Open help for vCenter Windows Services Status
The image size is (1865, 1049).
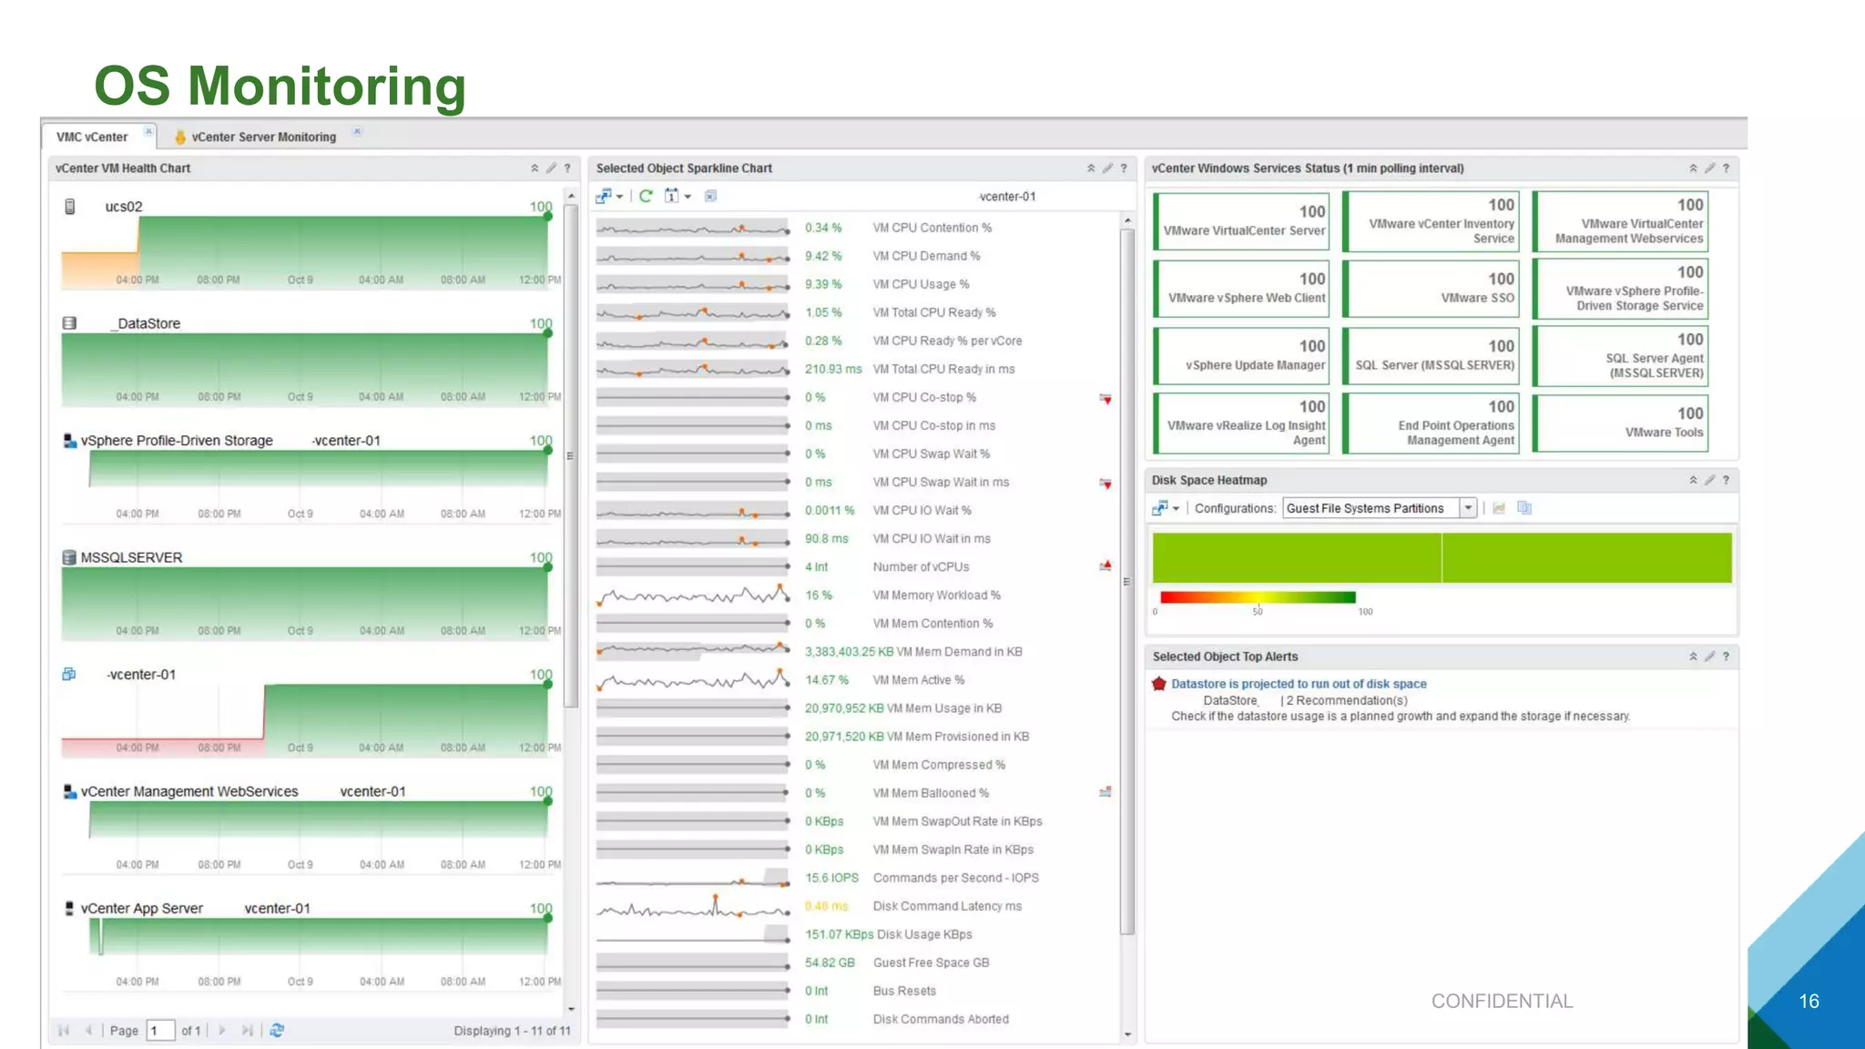coord(1726,168)
